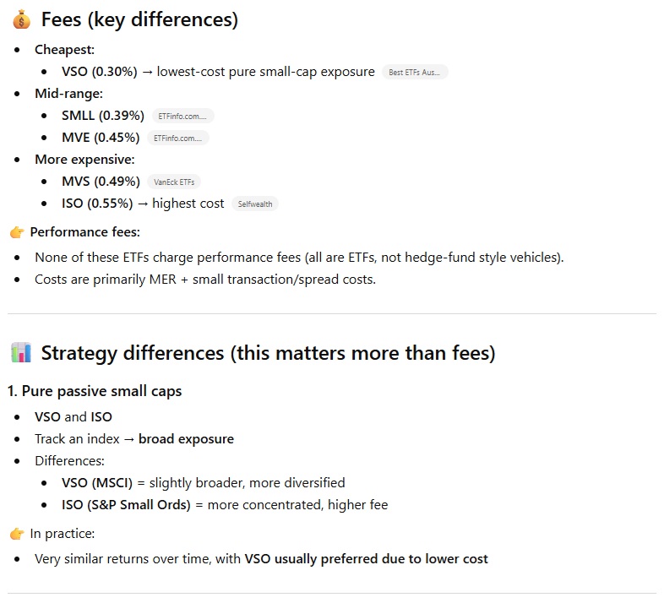Click the bar chart emoji beside Strategy differences
664x603 pixels.
tap(21, 353)
